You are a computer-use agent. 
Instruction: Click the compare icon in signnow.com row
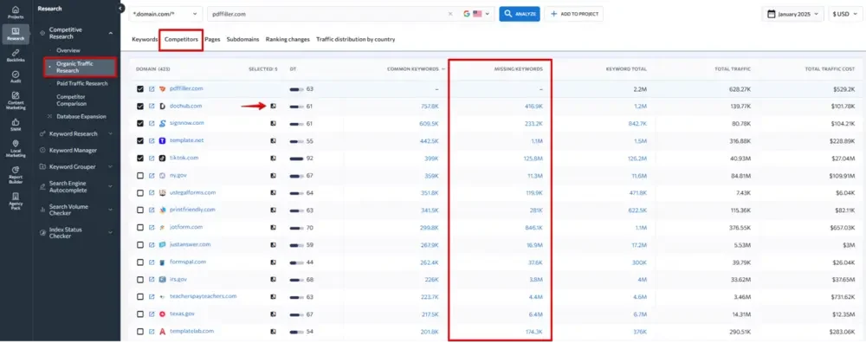273,123
